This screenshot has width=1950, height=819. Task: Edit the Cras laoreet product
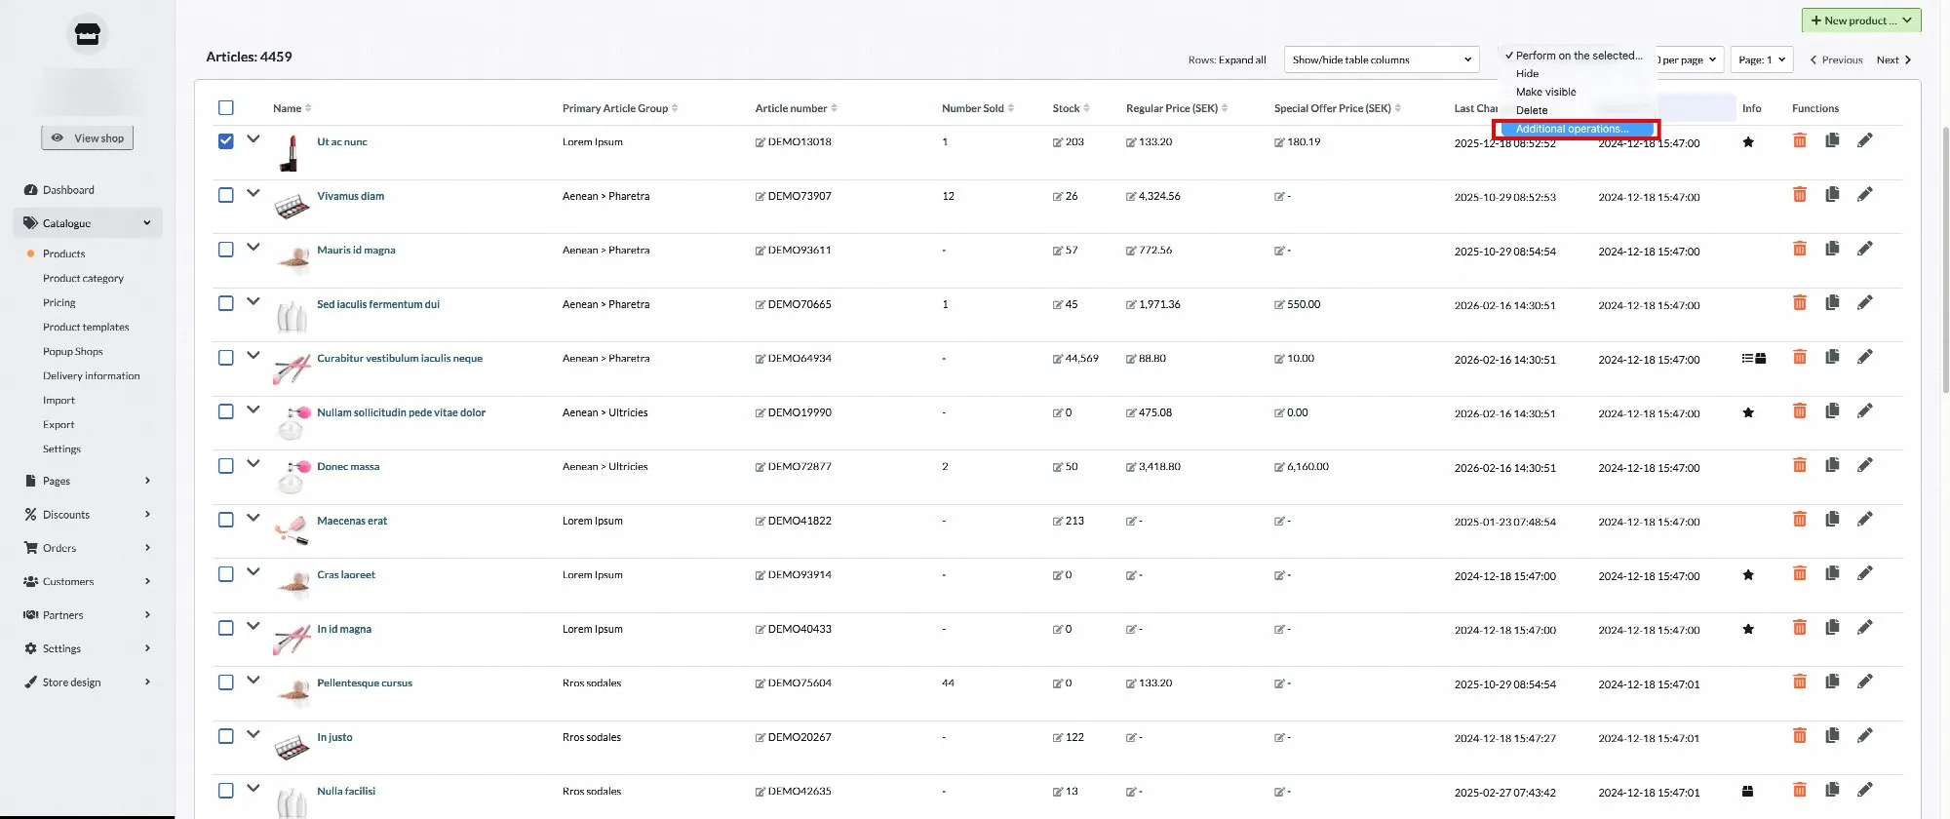pos(1864,573)
